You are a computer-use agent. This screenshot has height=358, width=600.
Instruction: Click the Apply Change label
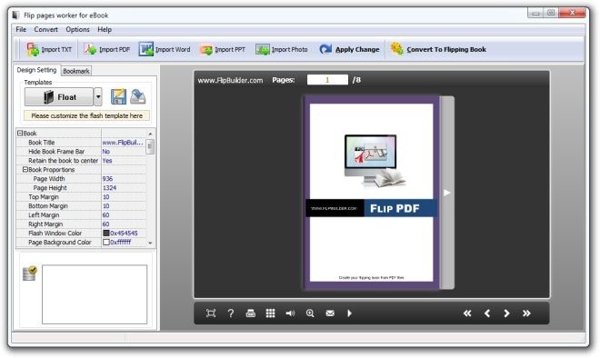tap(357, 49)
